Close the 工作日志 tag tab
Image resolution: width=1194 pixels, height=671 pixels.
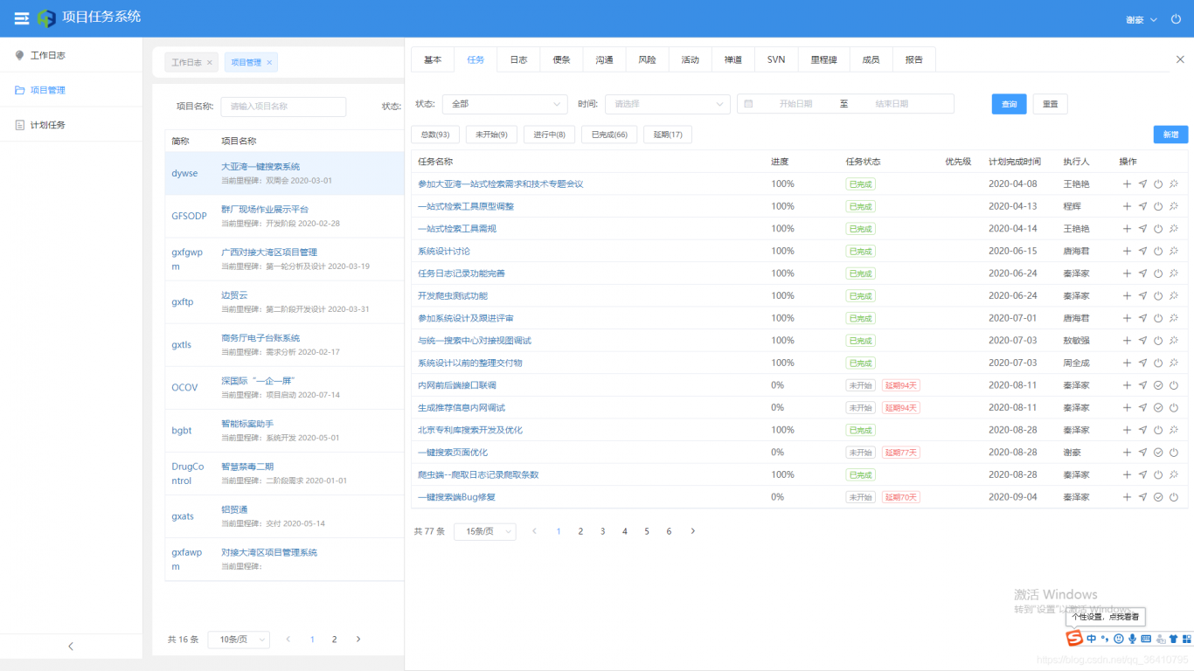pyautogui.click(x=210, y=63)
